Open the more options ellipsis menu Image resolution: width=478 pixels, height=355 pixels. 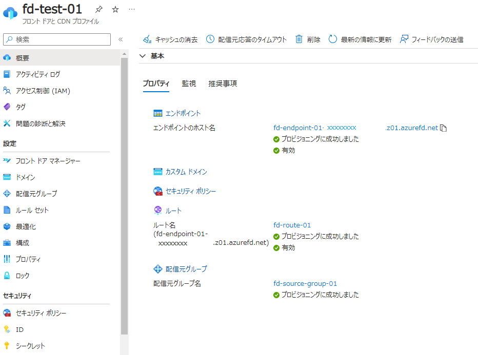132,9
